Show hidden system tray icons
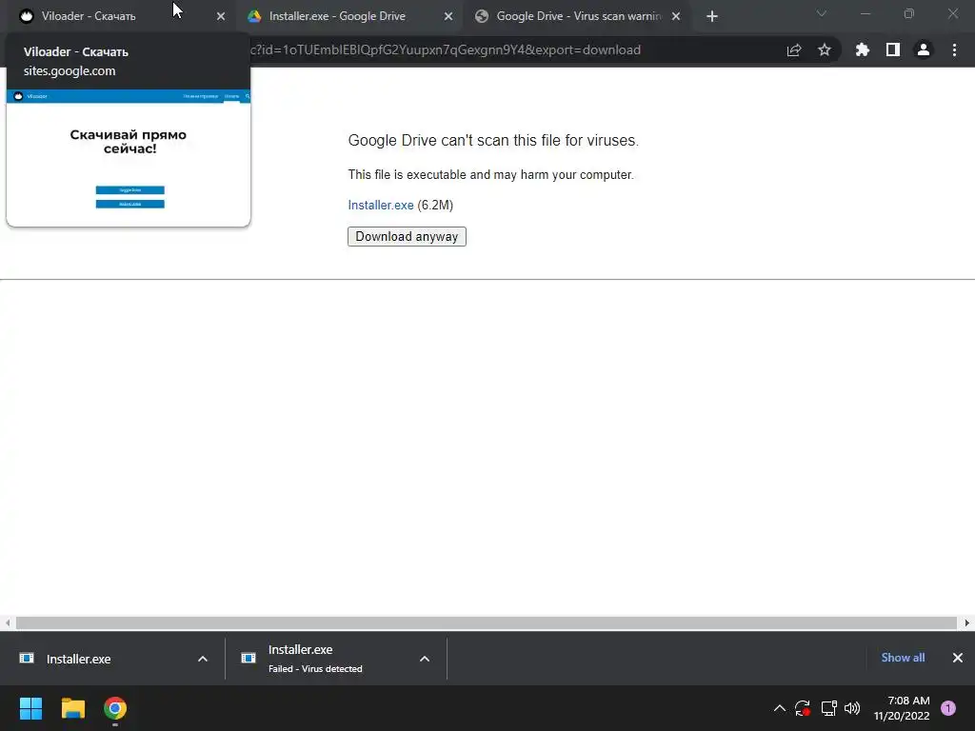Image resolution: width=975 pixels, height=731 pixels. 779,708
